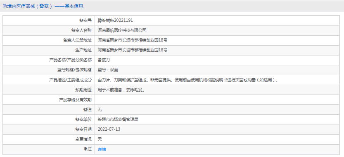Screen dimensions: 344x157
Task: Click the 备注 label
Action: point(88,110)
